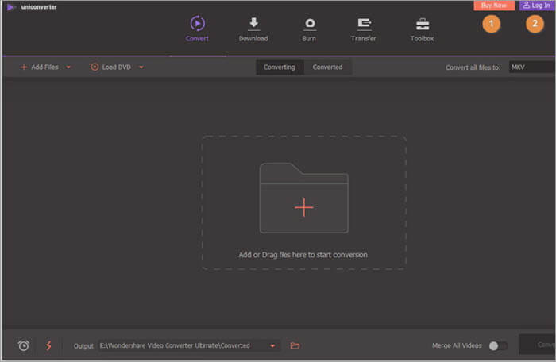556x362 pixels.
Task: Open the Convert section icon
Action: [197, 24]
